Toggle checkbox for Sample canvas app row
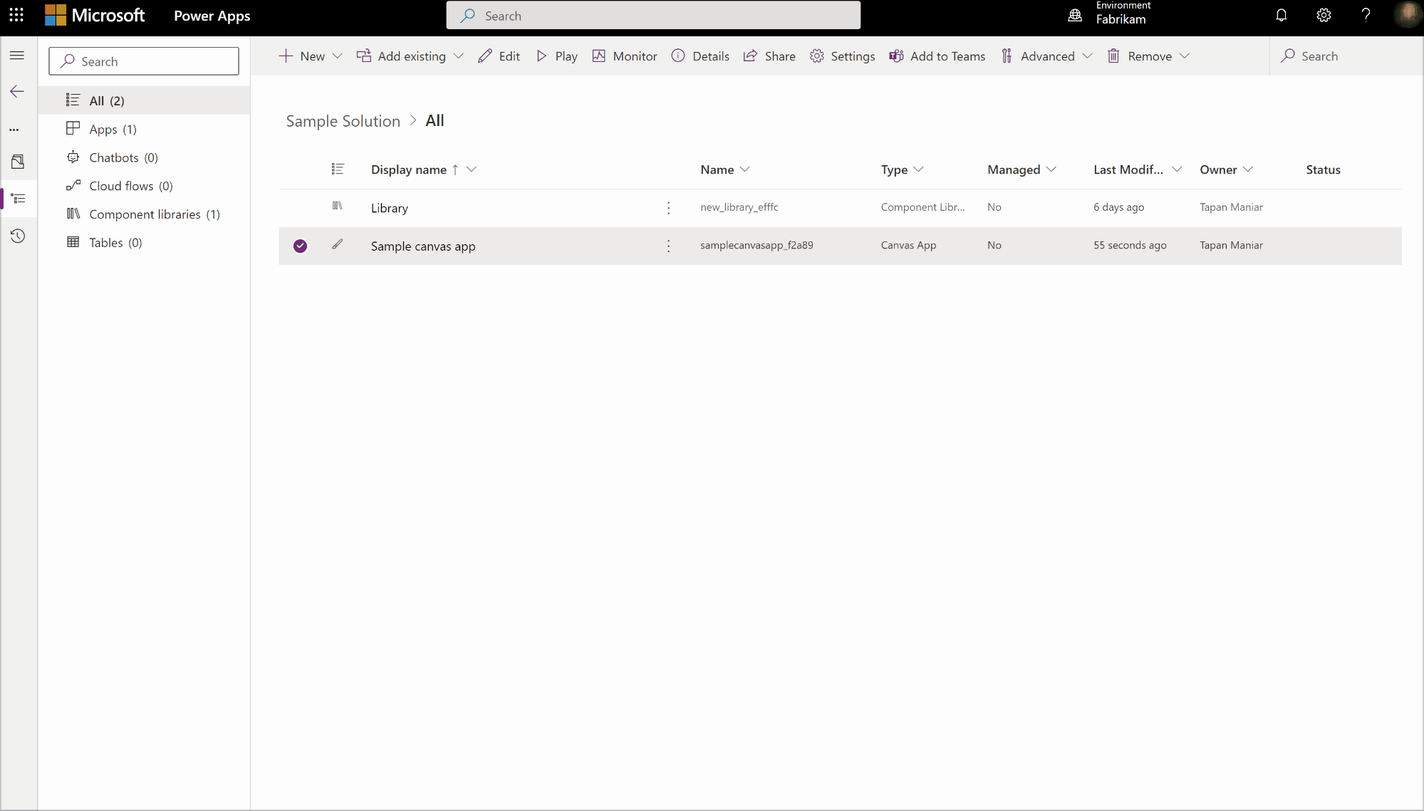The width and height of the screenshot is (1424, 811). pyautogui.click(x=300, y=245)
